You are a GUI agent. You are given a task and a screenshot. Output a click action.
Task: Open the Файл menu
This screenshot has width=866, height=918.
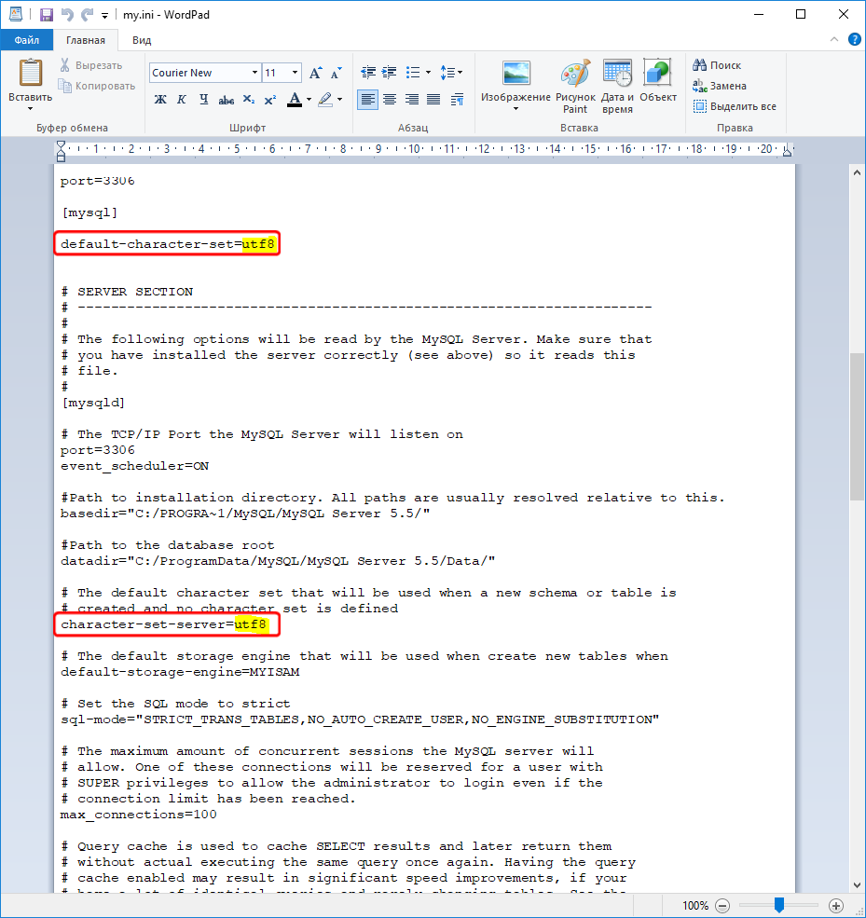pos(27,40)
